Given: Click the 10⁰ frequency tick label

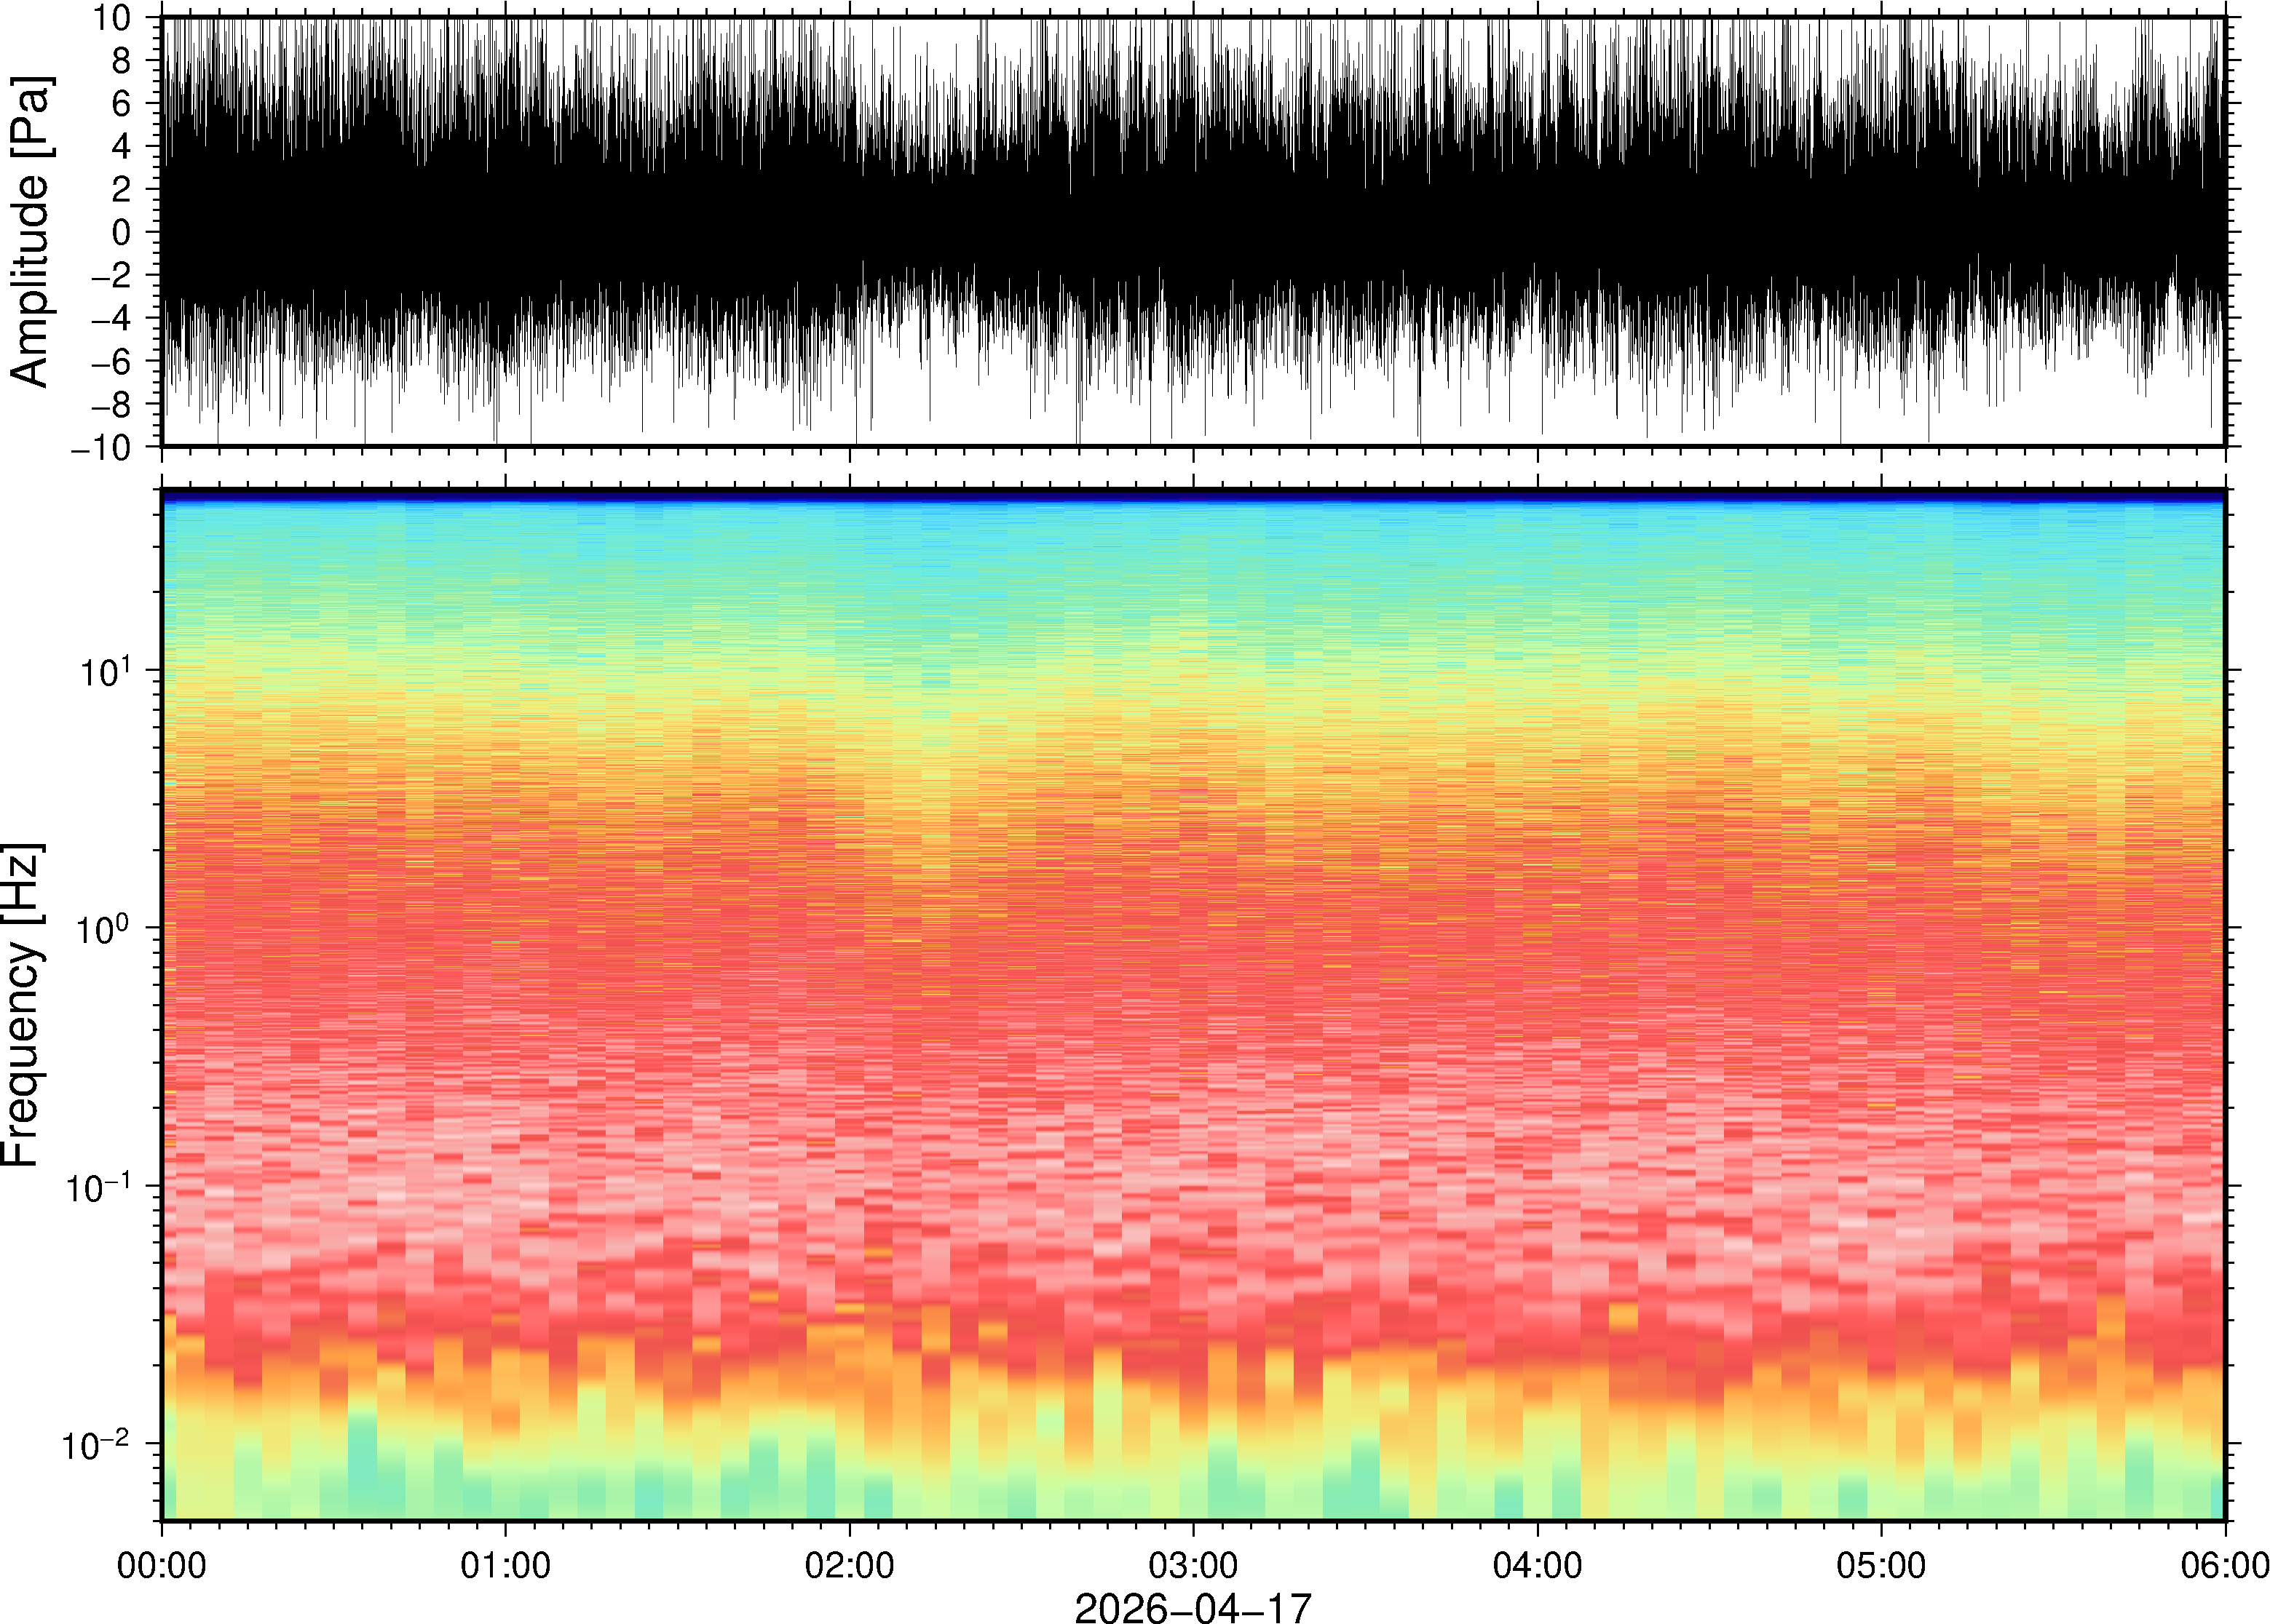Looking at the screenshot, I should pos(105,929).
